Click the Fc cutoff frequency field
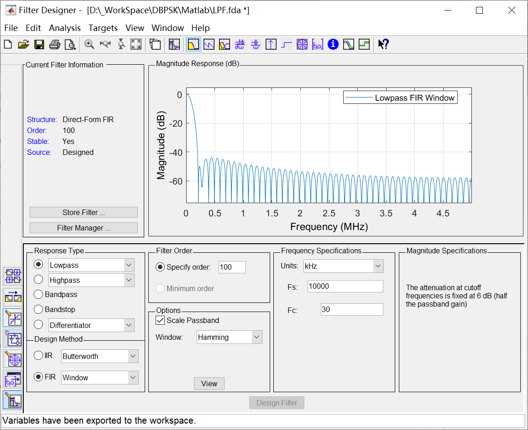The width and height of the screenshot is (528, 430). (352, 310)
